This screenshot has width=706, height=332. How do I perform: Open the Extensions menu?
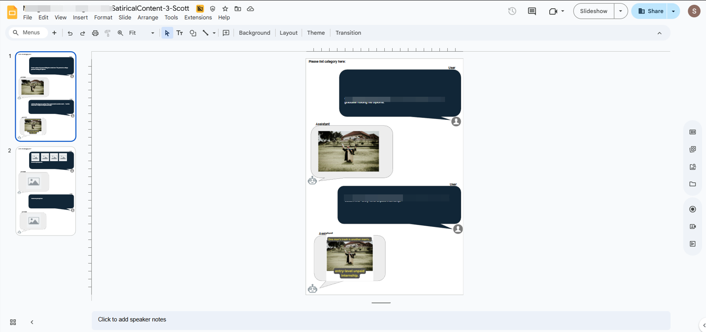(198, 17)
